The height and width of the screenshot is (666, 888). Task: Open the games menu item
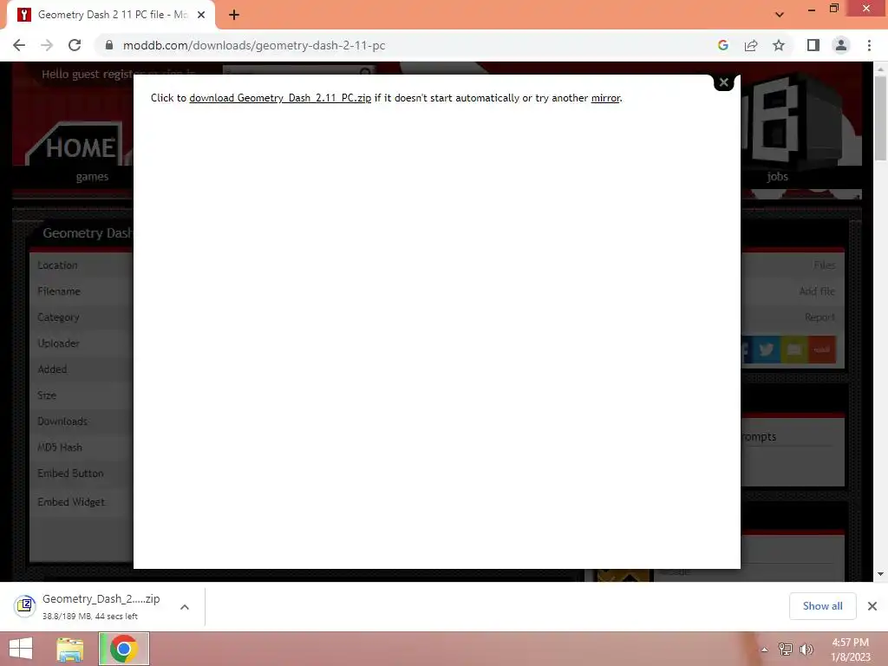coord(92,177)
